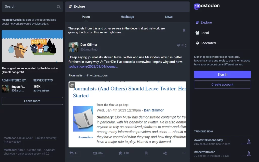Favourite Dan Gillmor's post
The image size is (259, 162).
pos(119,153)
